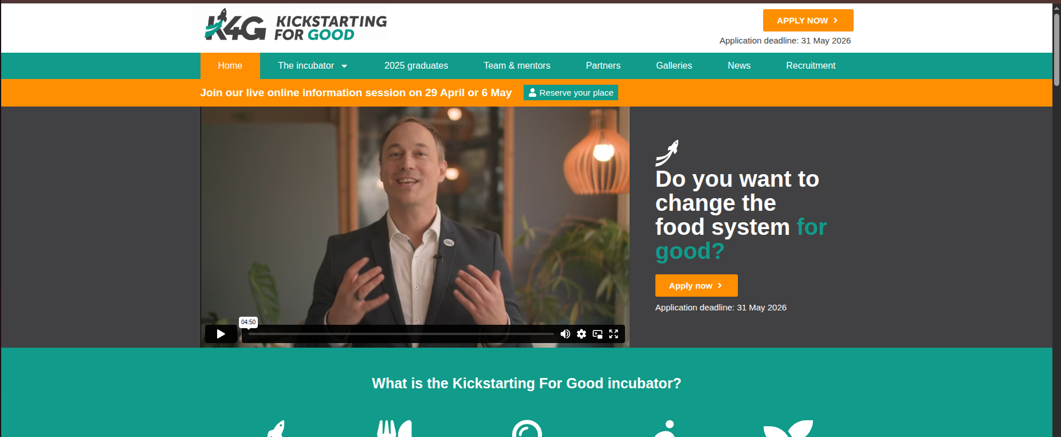The width and height of the screenshot is (1061, 437).
Task: Click the K4G Kickstarting For Good logo
Action: point(296,25)
